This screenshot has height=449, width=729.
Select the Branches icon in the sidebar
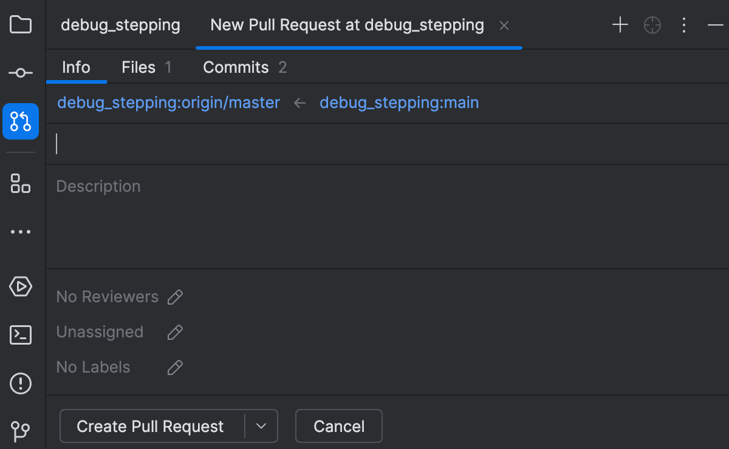(20, 431)
